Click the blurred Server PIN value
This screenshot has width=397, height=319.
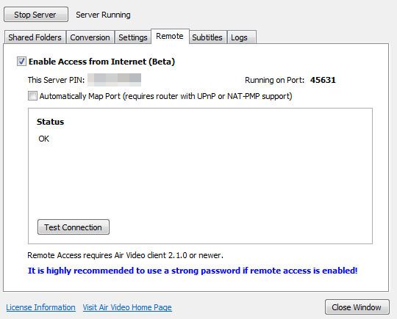point(115,80)
